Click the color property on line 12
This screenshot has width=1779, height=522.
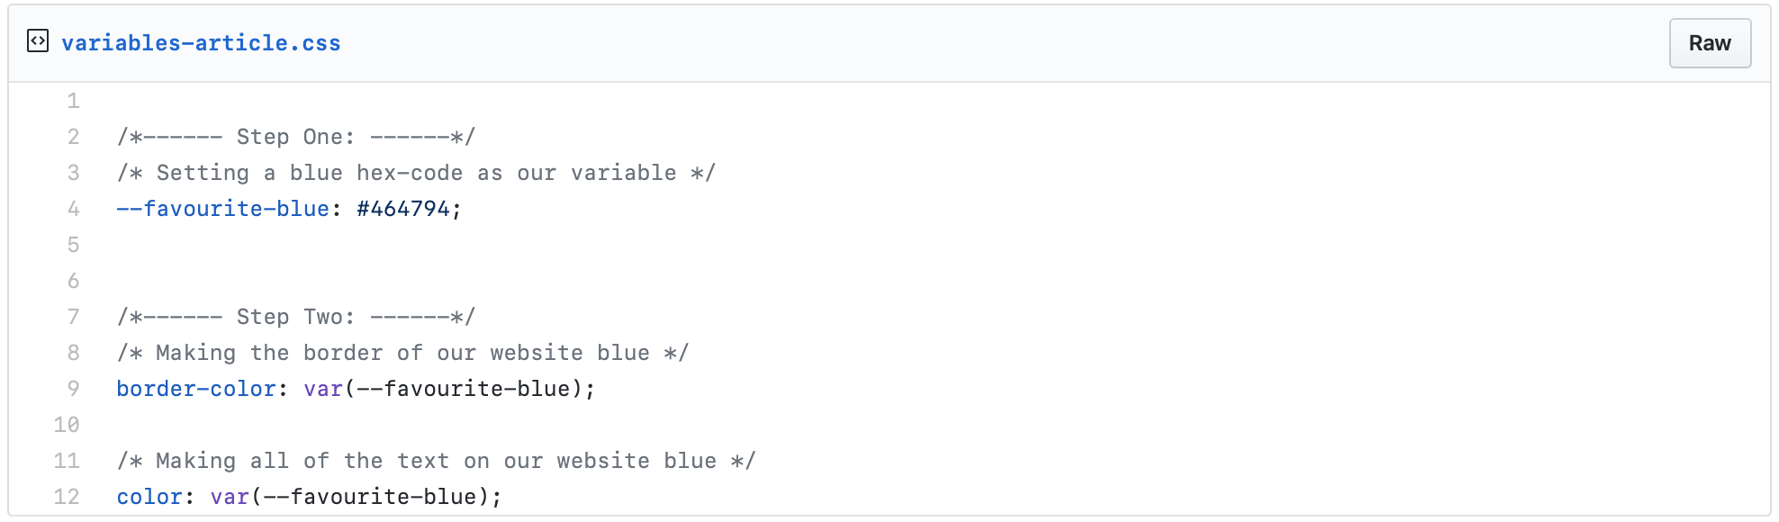coord(147,496)
